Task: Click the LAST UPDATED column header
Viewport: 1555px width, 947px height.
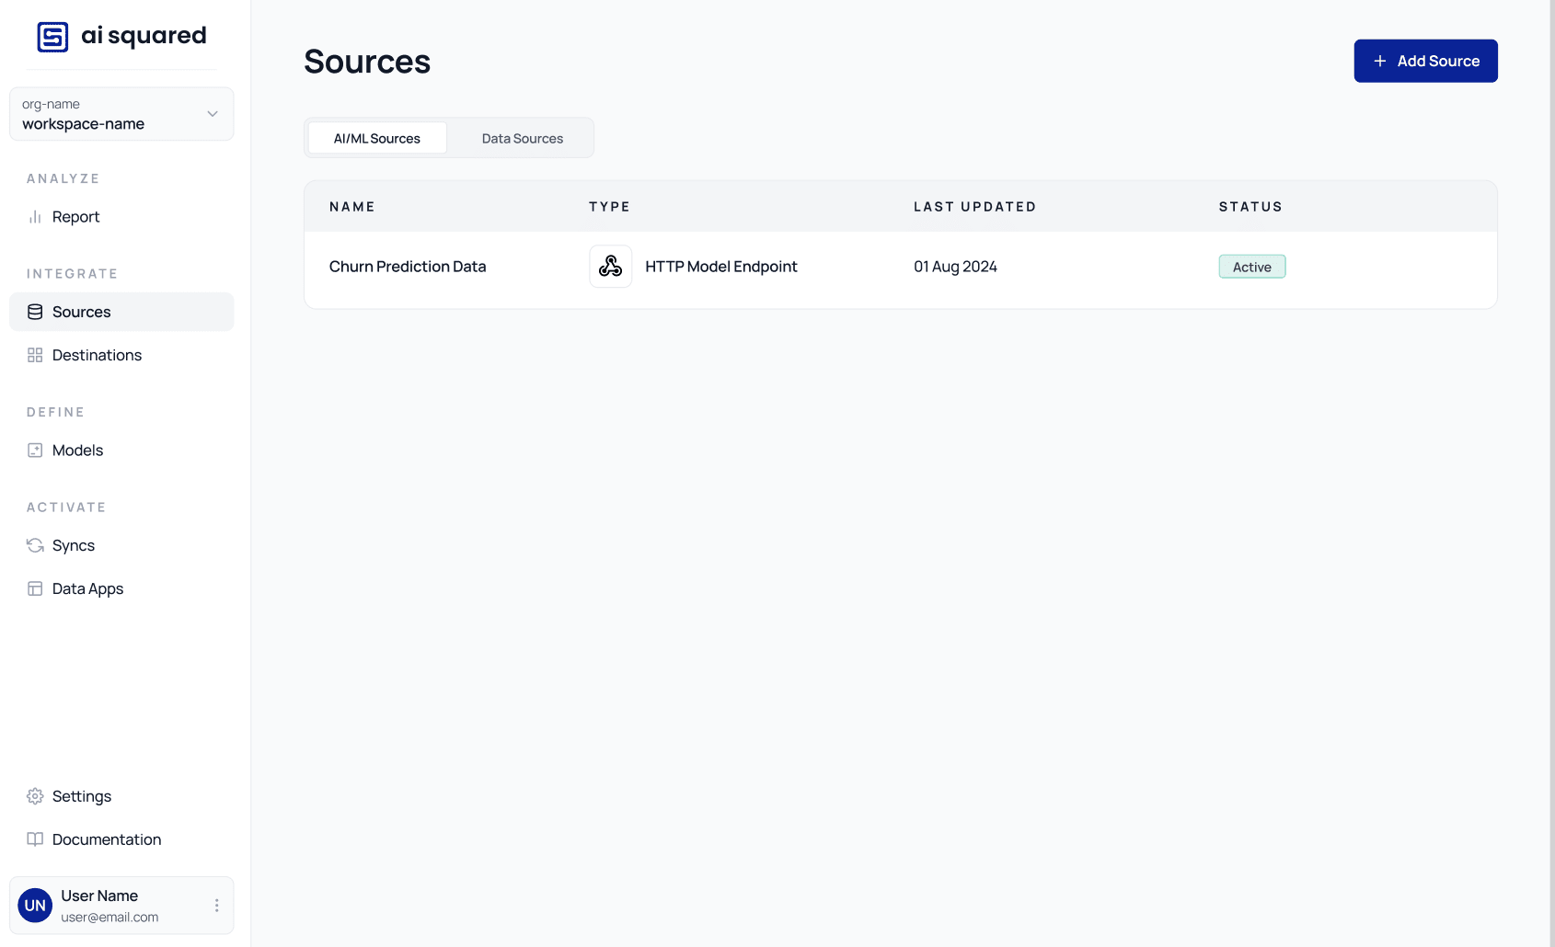Action: click(974, 207)
